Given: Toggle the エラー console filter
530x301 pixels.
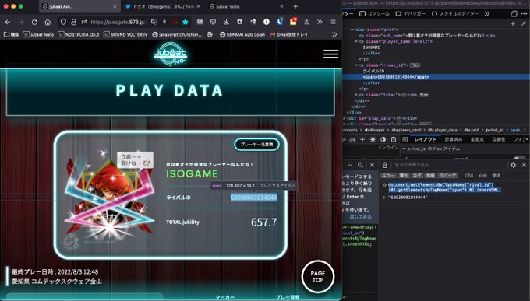Looking at the screenshot, I should coord(388,176).
